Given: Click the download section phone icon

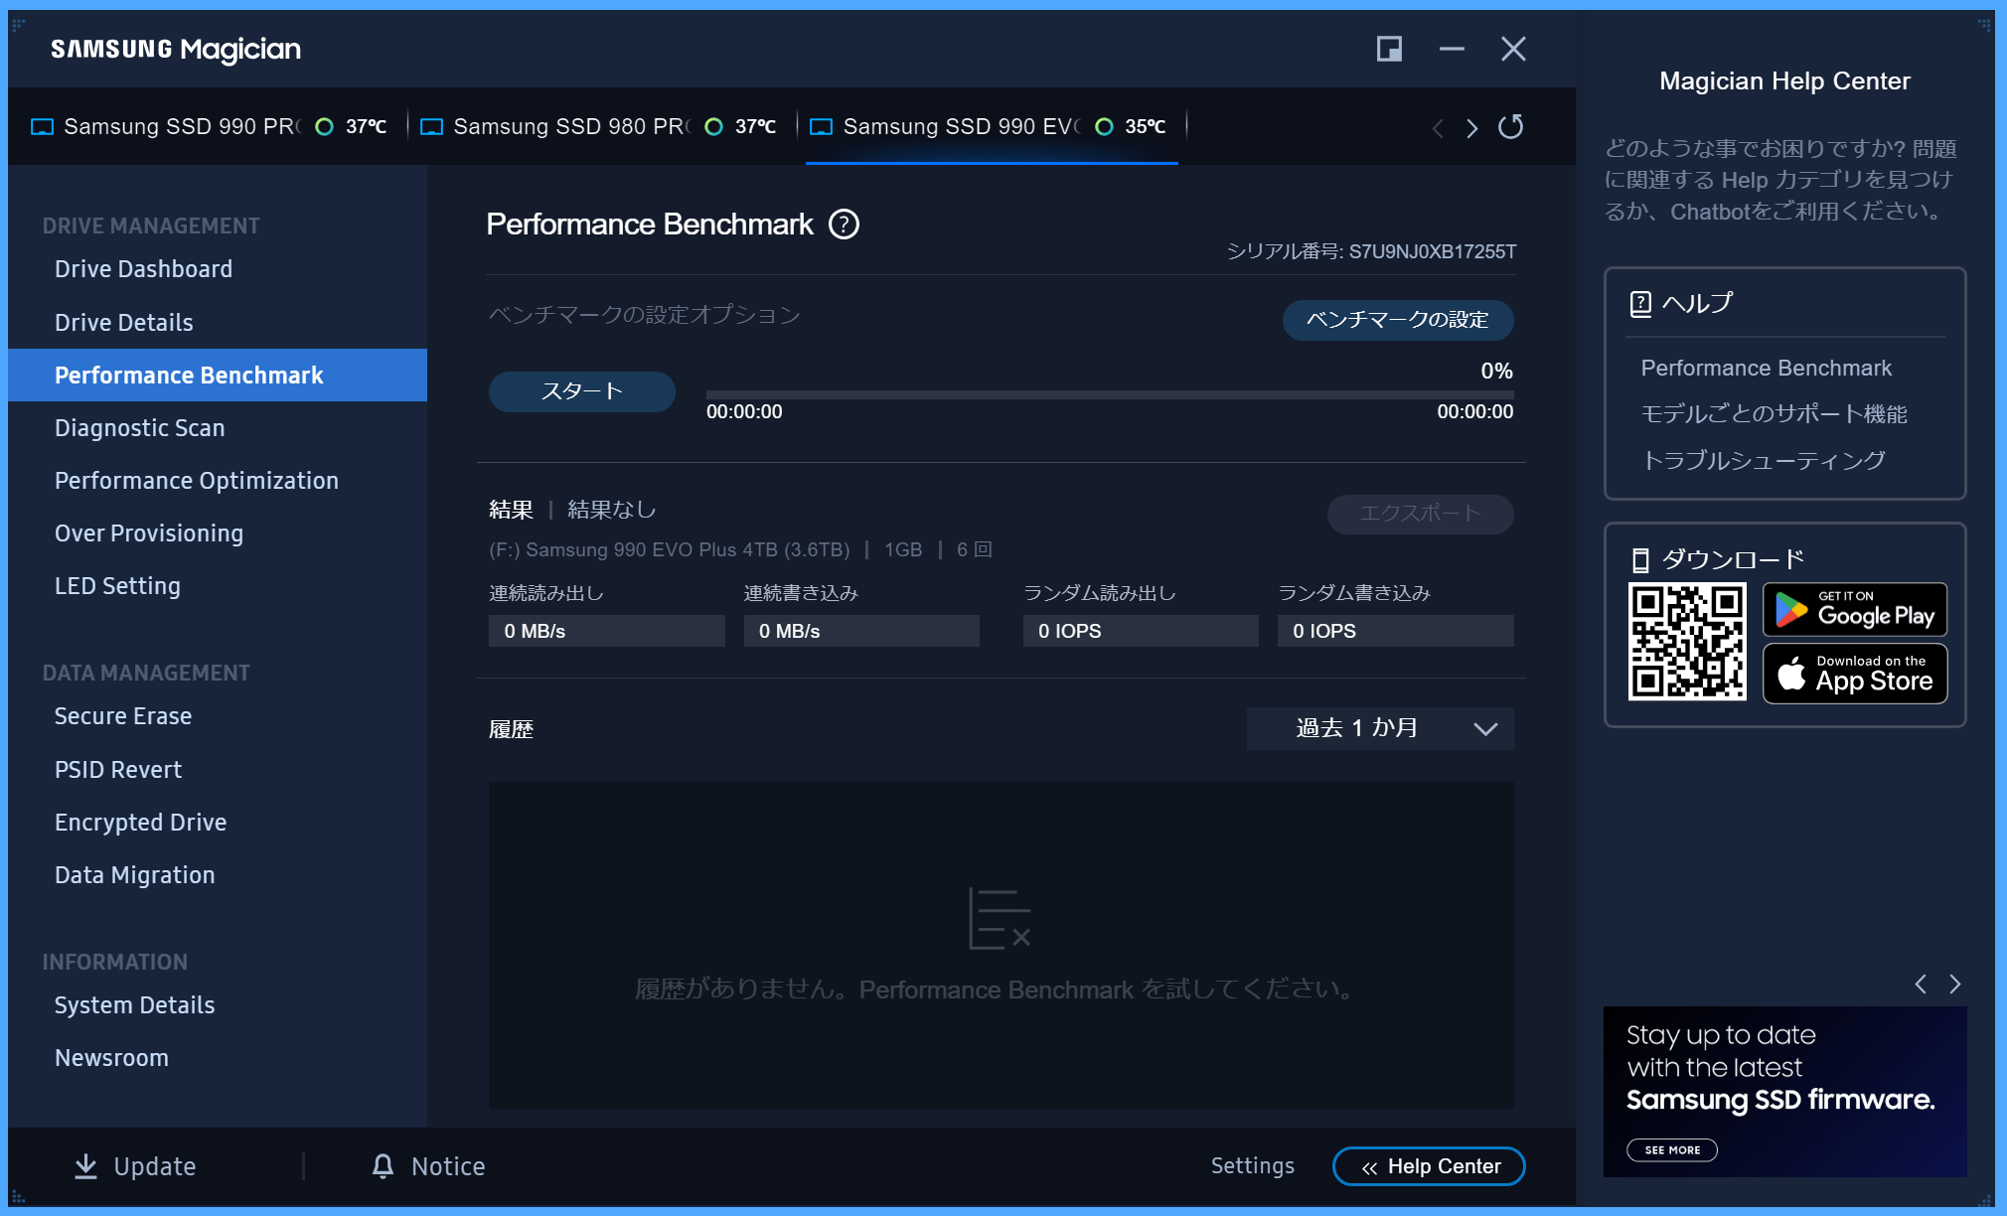Looking at the screenshot, I should [1640, 560].
